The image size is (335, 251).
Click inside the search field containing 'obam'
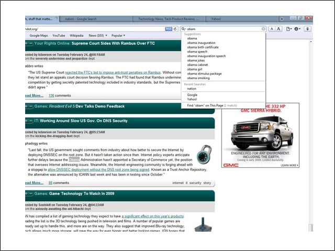tap(224, 29)
